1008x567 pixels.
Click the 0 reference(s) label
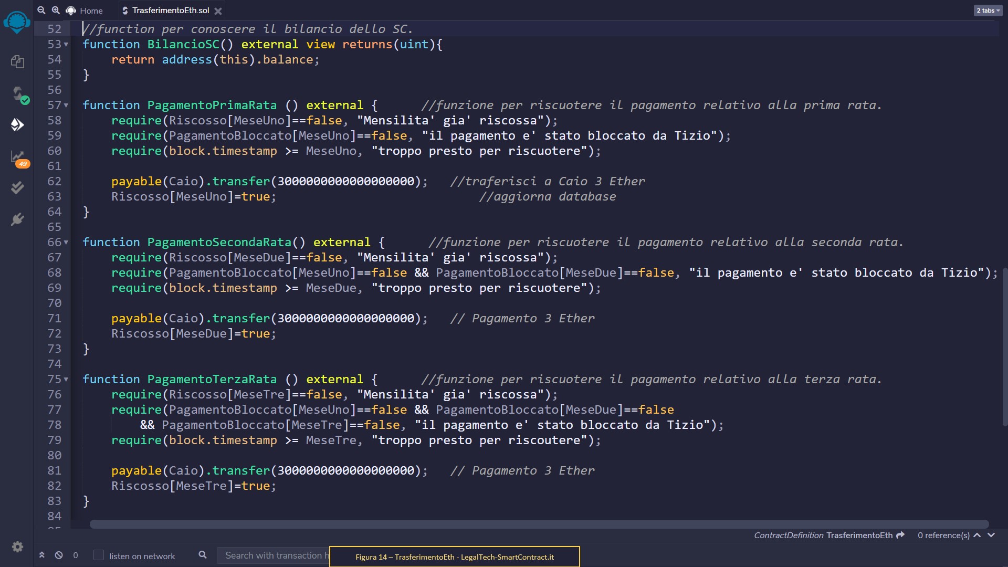pyautogui.click(x=943, y=535)
